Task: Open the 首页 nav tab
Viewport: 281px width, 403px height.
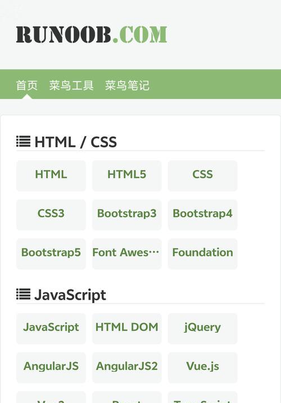Action: pos(27,85)
